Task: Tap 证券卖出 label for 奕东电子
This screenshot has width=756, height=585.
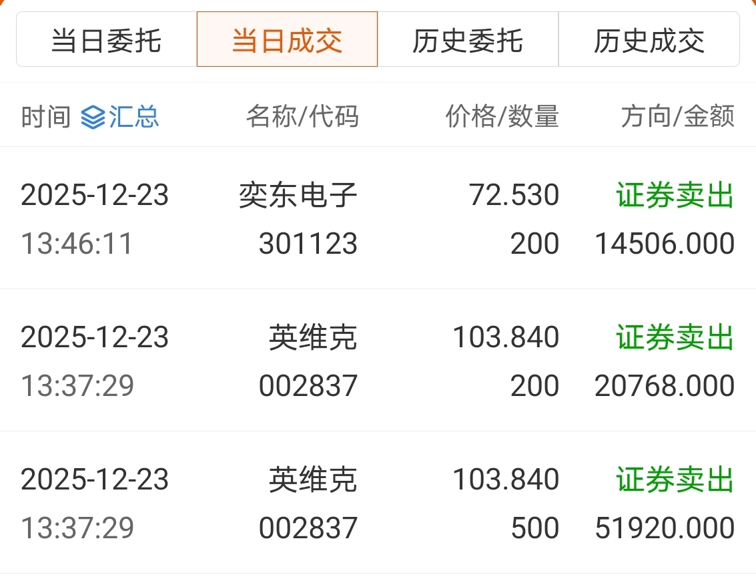Action: pos(675,196)
